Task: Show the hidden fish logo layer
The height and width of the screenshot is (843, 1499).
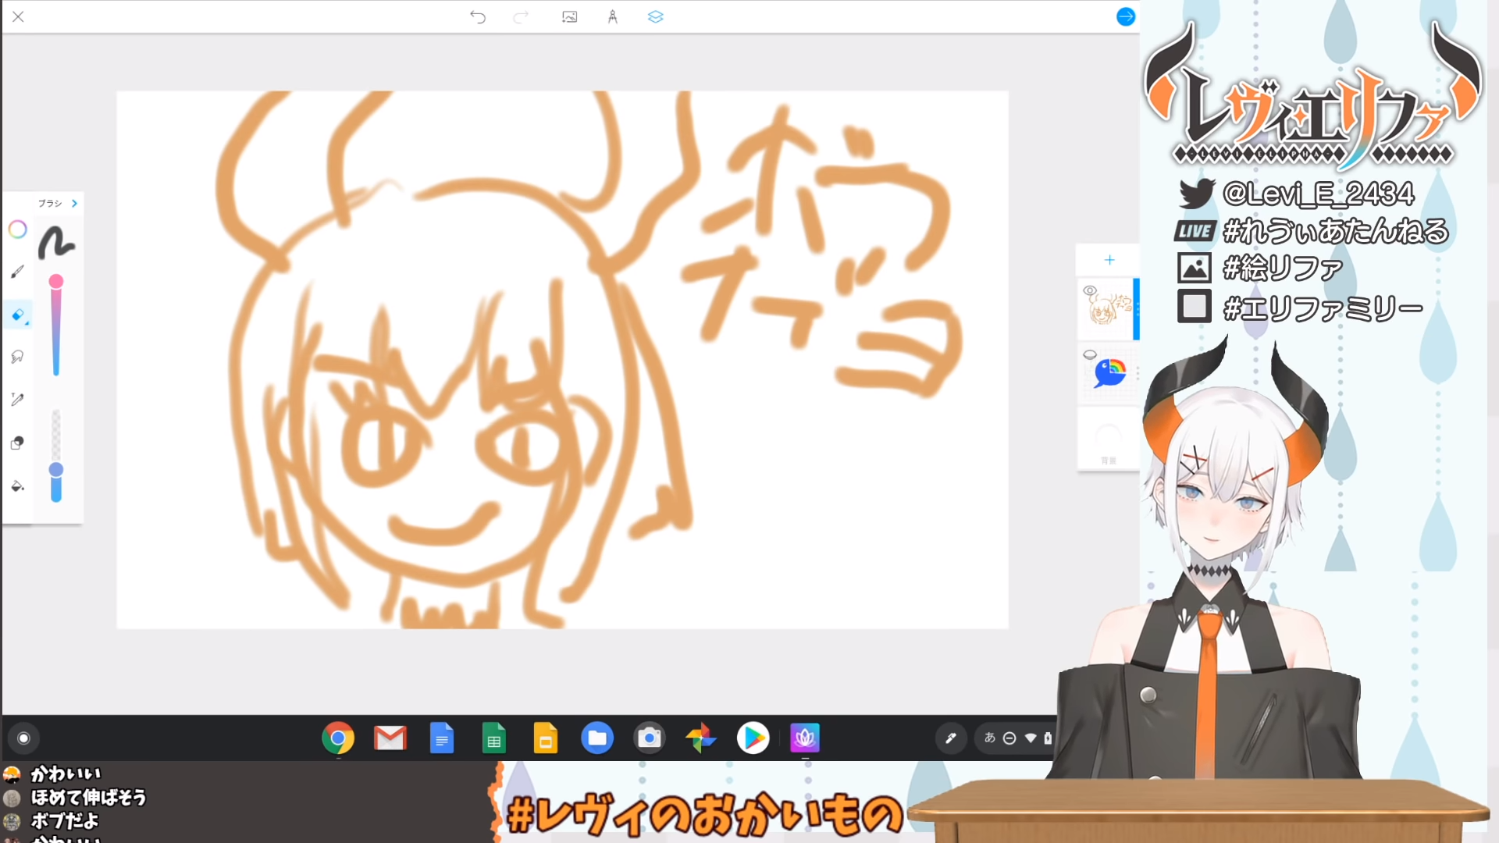Action: click(1090, 355)
